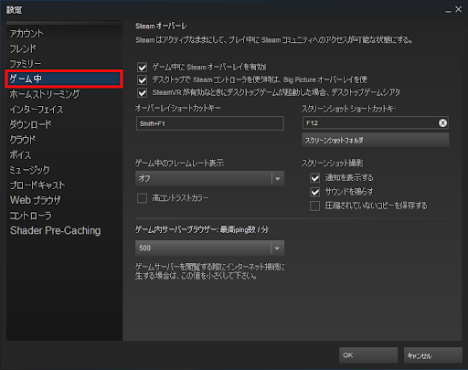
Task: Open the アカウント settings category
Action: coord(27,34)
